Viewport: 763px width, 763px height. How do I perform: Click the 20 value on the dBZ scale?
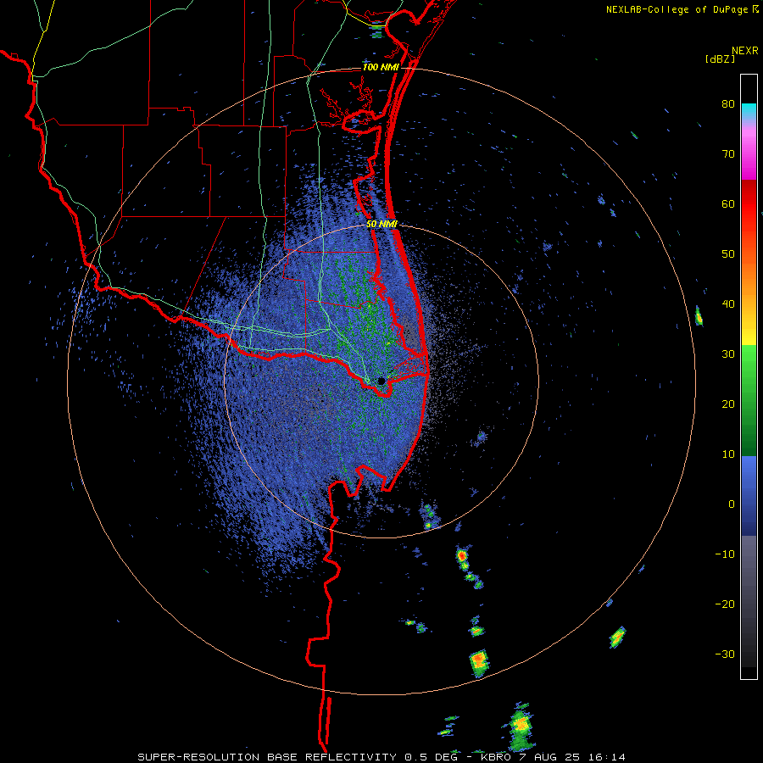[728, 404]
